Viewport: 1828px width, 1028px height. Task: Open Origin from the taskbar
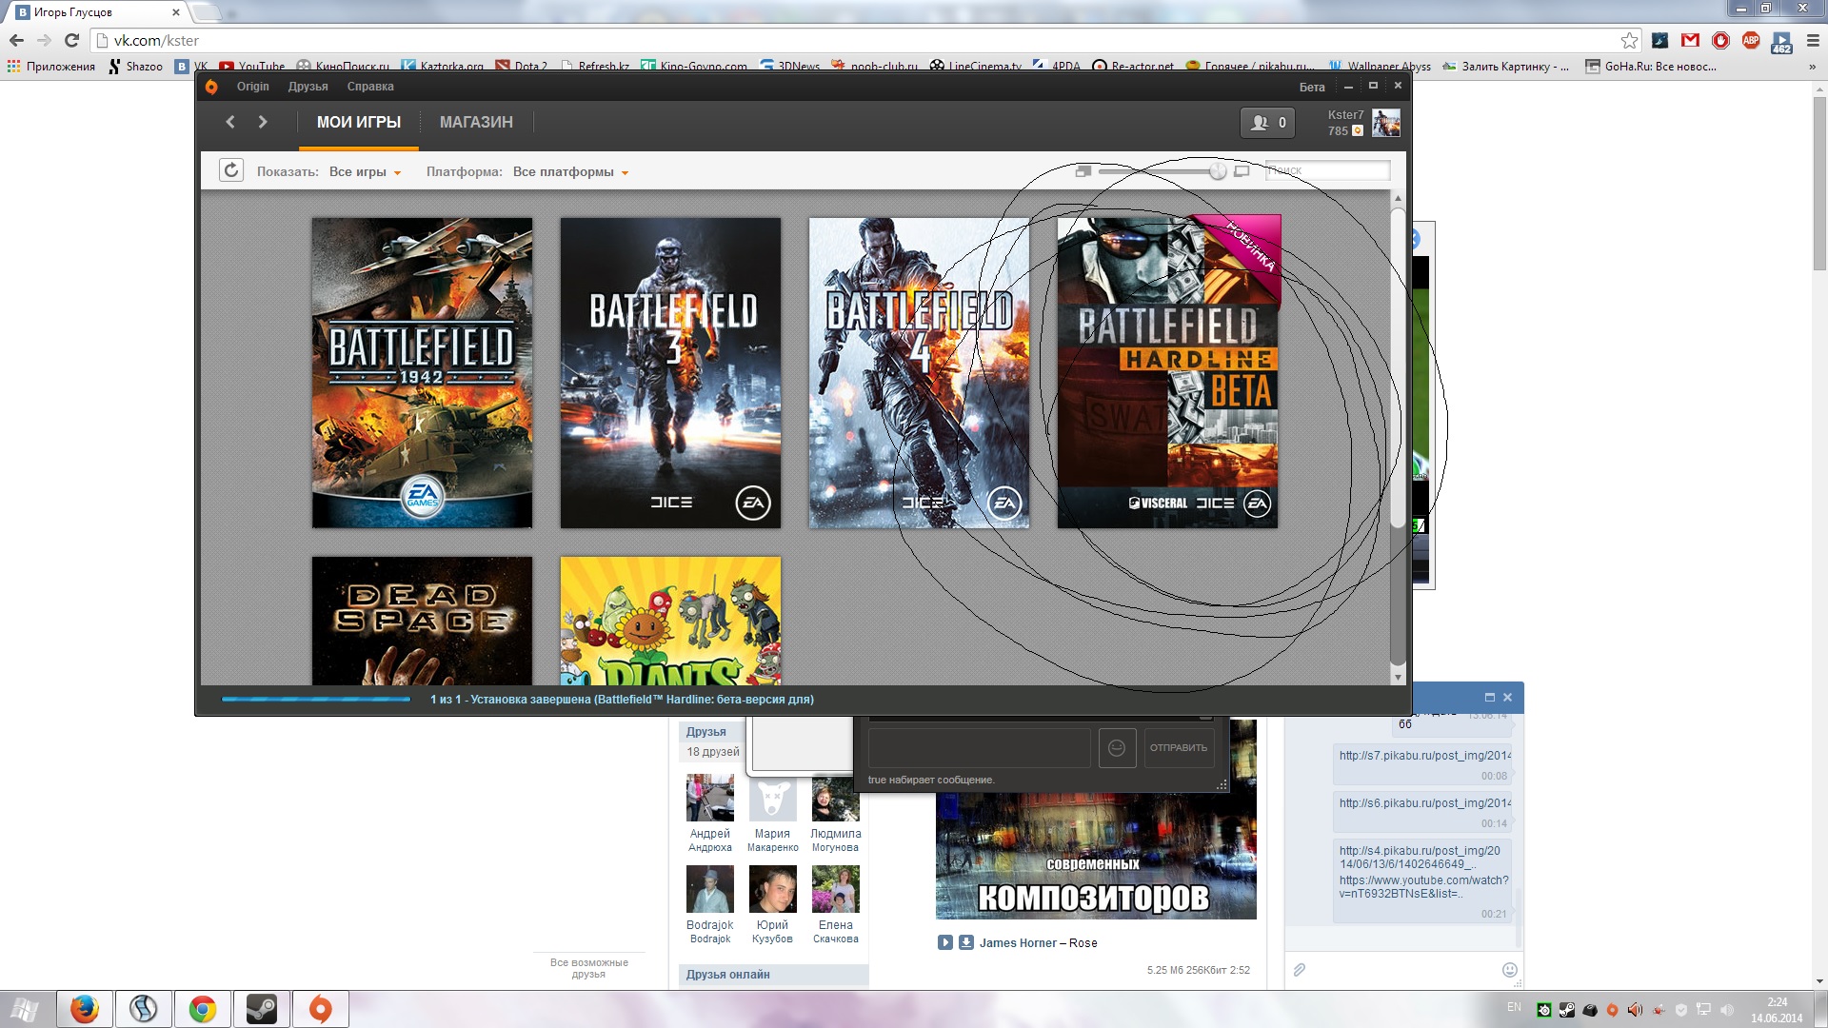(321, 1009)
